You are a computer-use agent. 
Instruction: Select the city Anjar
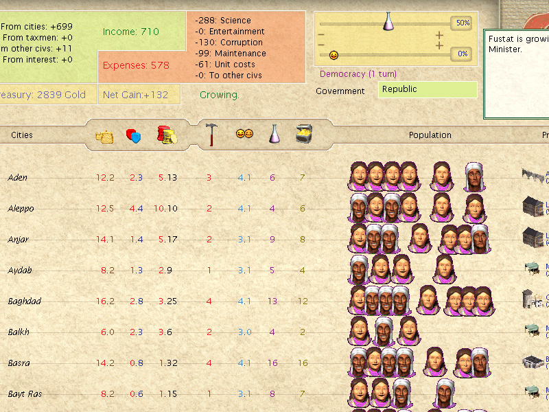tap(19, 240)
